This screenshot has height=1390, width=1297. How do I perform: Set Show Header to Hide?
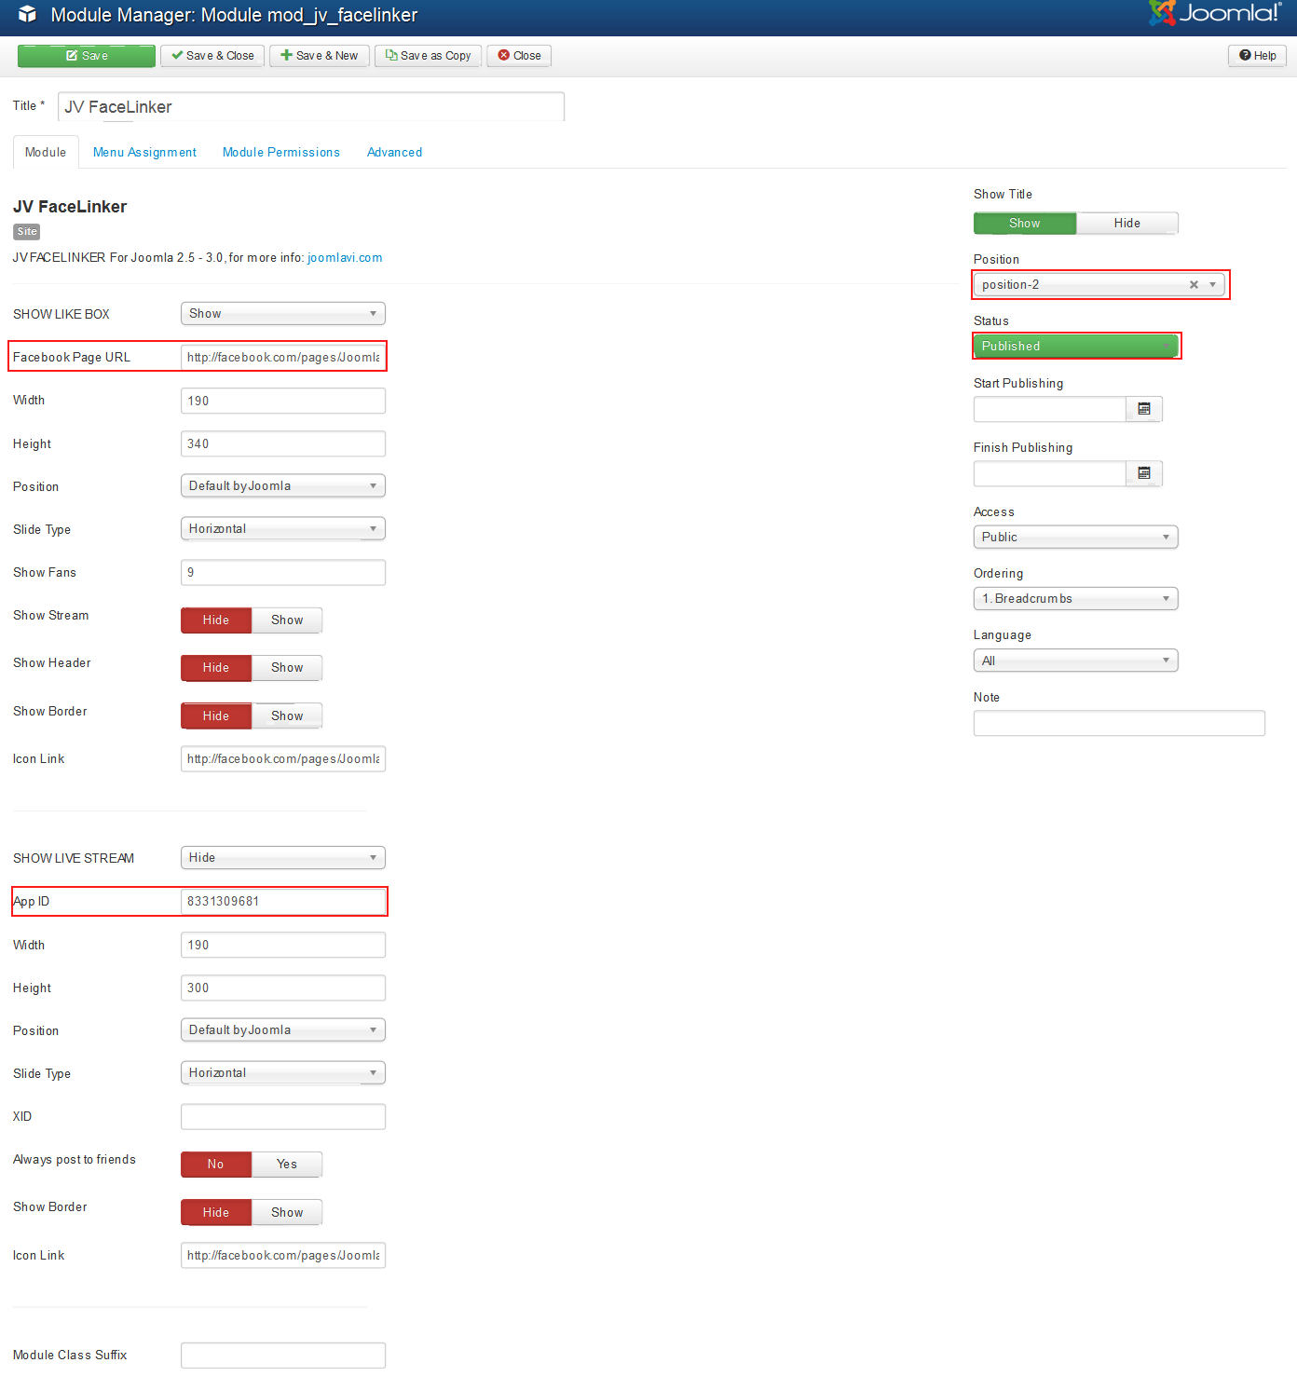[216, 668]
